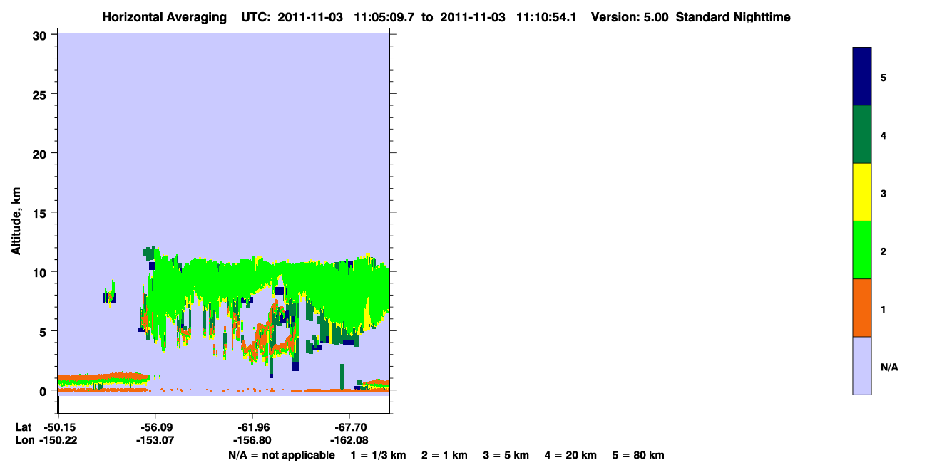This screenshot has height=475, width=927.
Task: Click the legend text '5 = 80 km'
Action: pyautogui.click(x=638, y=455)
